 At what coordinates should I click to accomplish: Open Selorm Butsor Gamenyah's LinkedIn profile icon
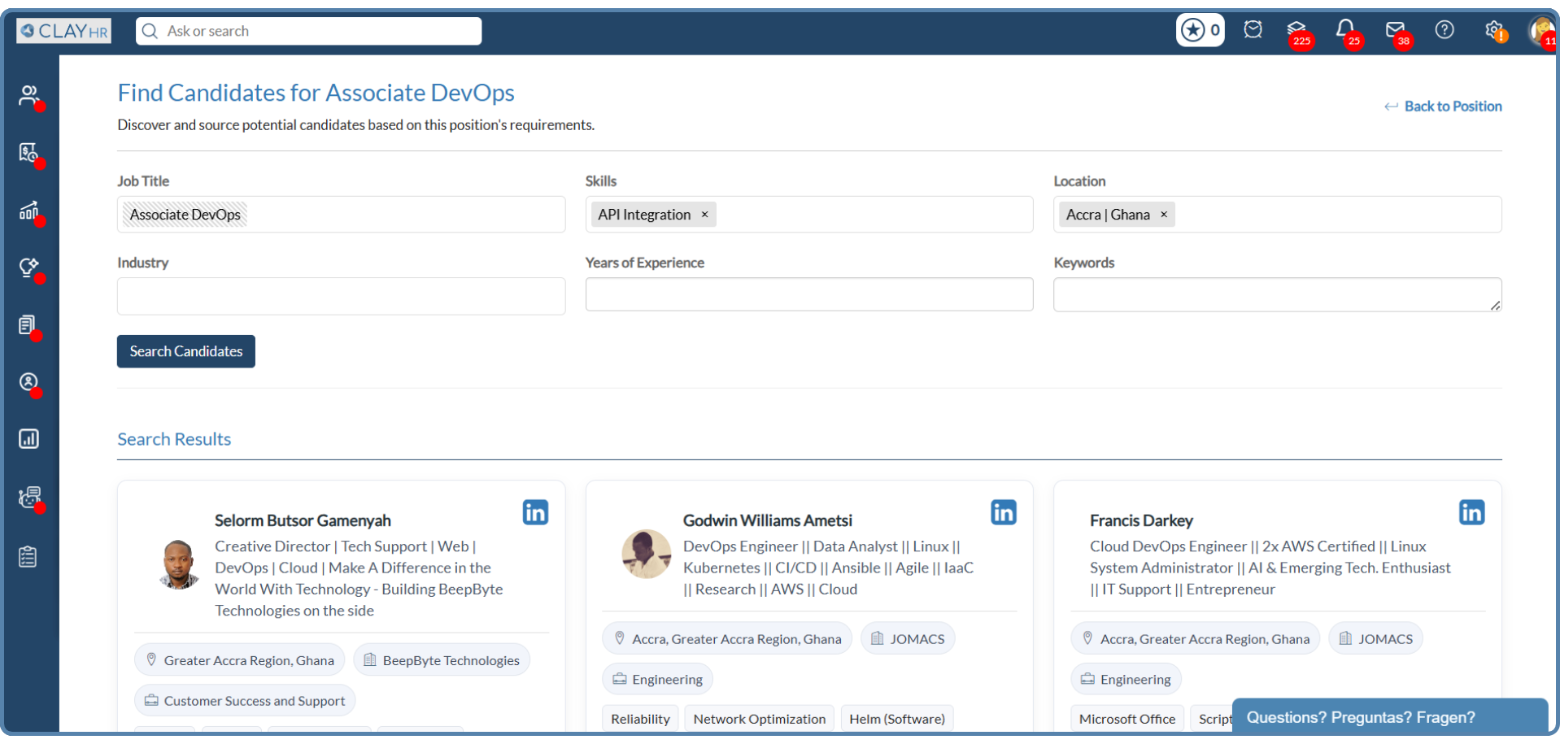point(535,512)
